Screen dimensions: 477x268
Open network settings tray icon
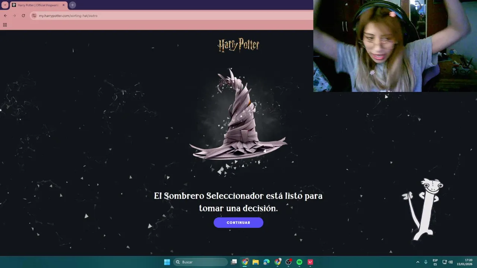click(x=445, y=262)
